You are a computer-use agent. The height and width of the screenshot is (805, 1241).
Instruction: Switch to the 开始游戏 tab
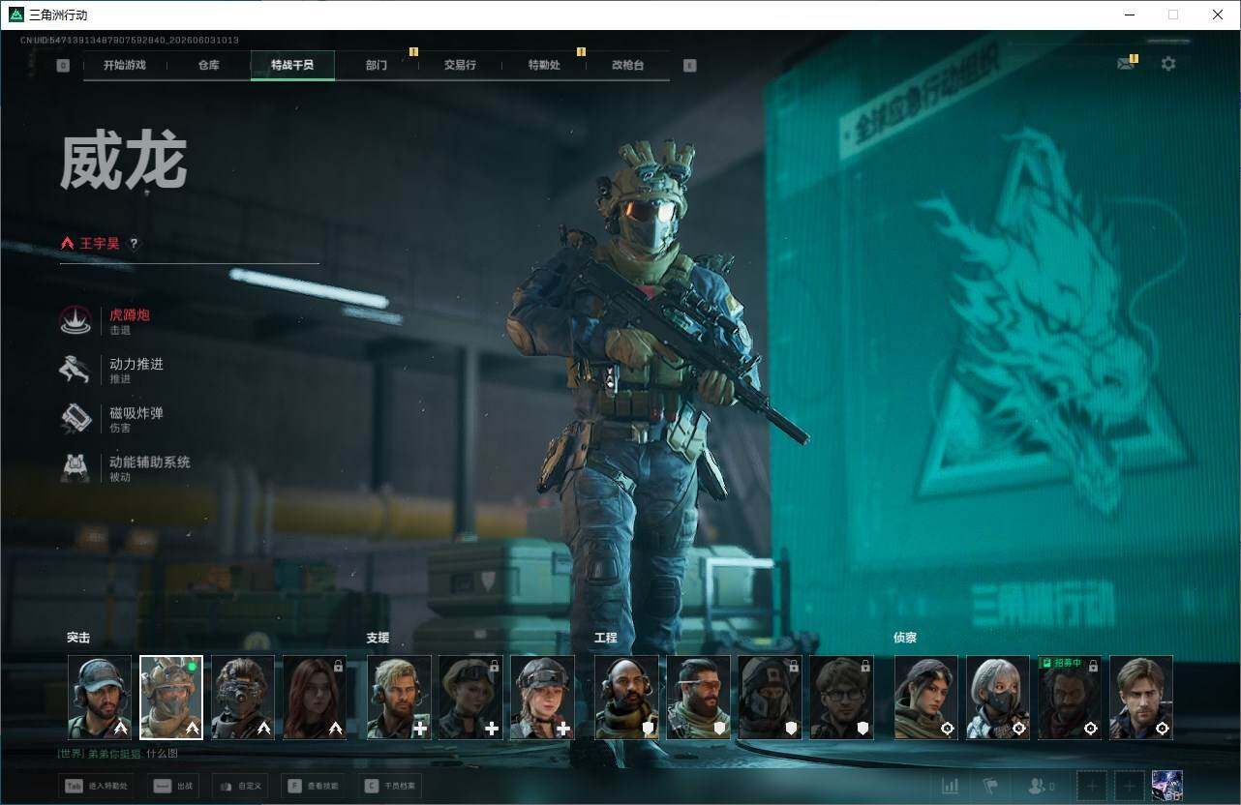pos(125,66)
